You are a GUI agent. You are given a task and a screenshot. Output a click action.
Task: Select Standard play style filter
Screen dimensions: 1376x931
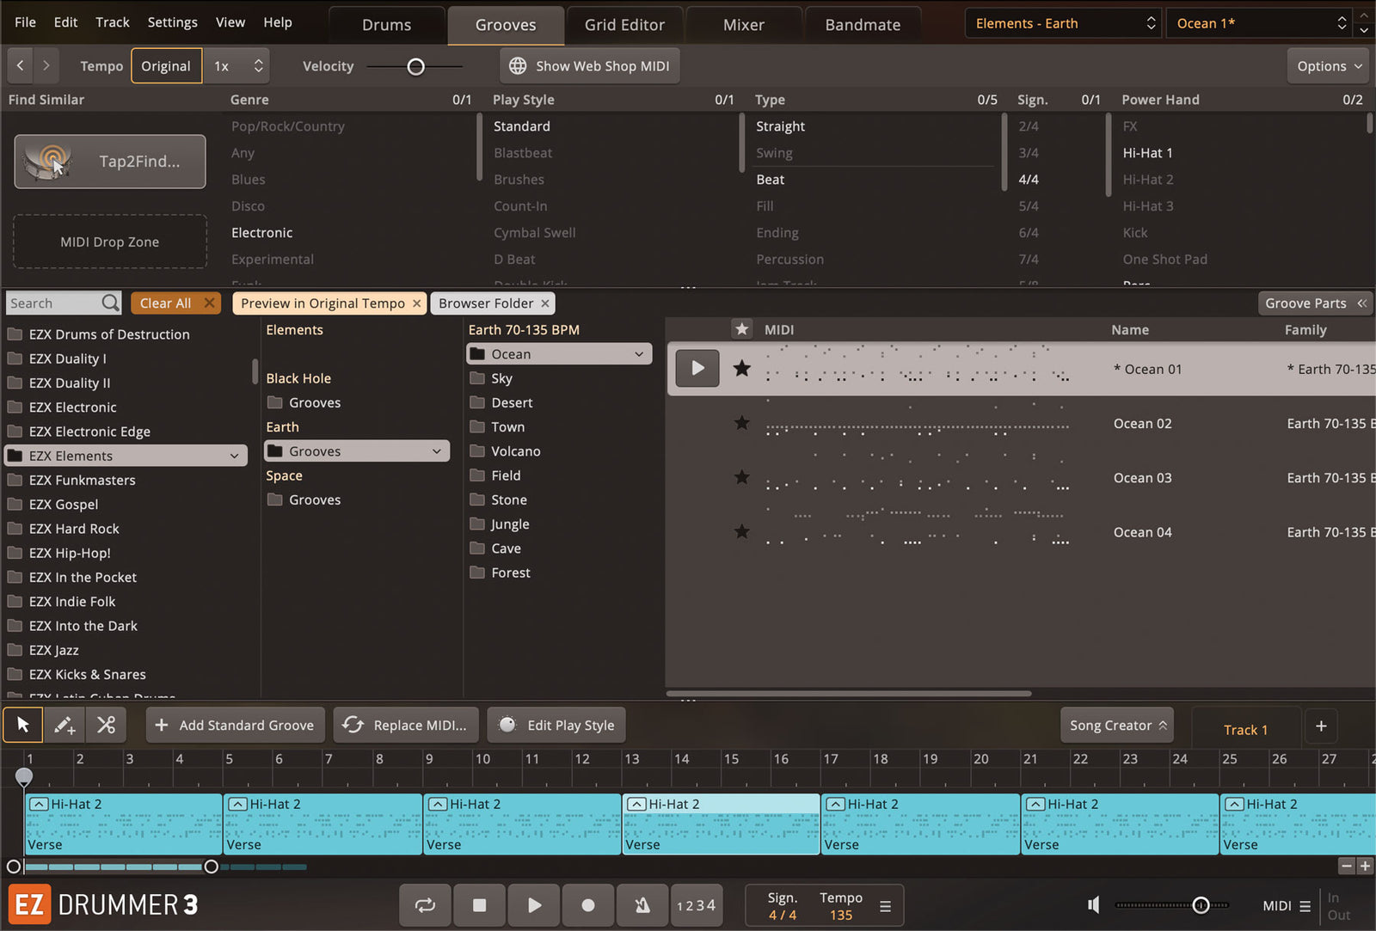521,126
